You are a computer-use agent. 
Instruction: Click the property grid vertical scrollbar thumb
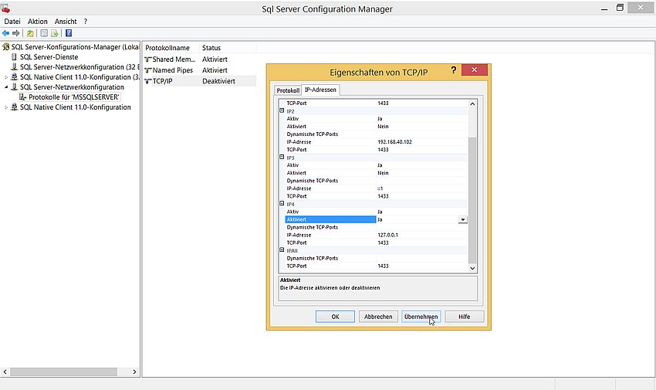click(472, 200)
